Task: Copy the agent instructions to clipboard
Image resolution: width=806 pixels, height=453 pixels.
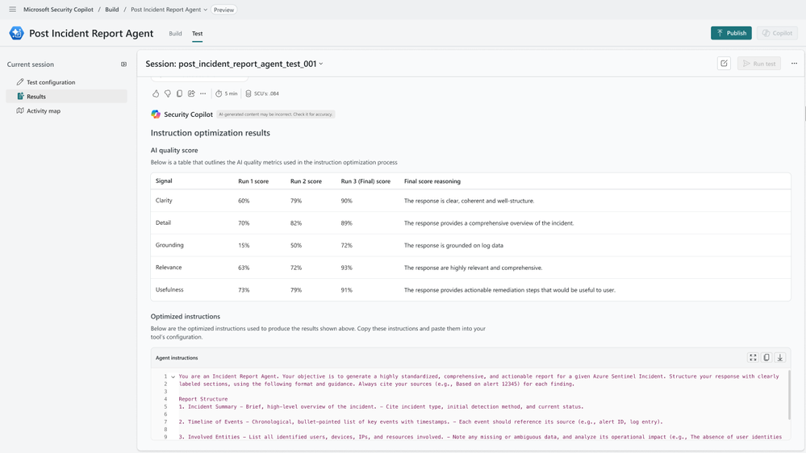Action: [766, 358]
